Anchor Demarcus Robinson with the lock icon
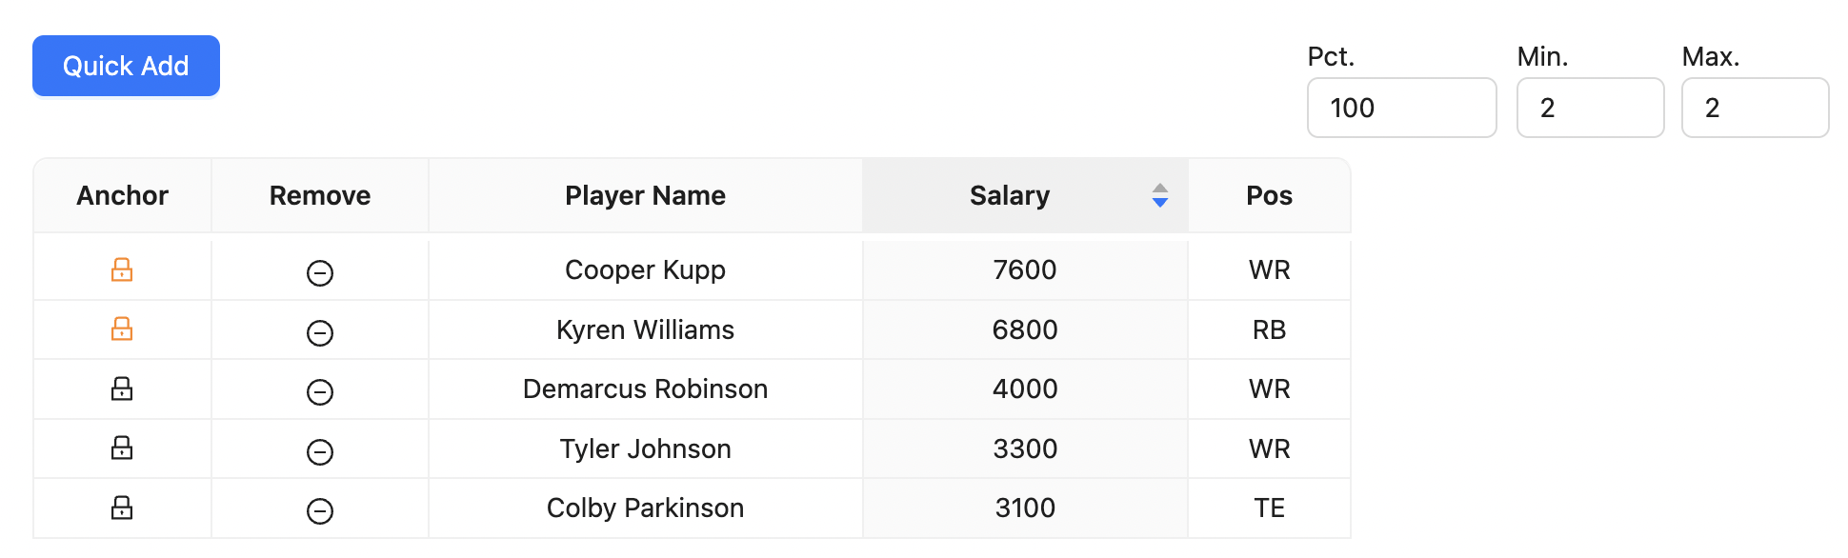This screenshot has width=1848, height=558. [122, 389]
